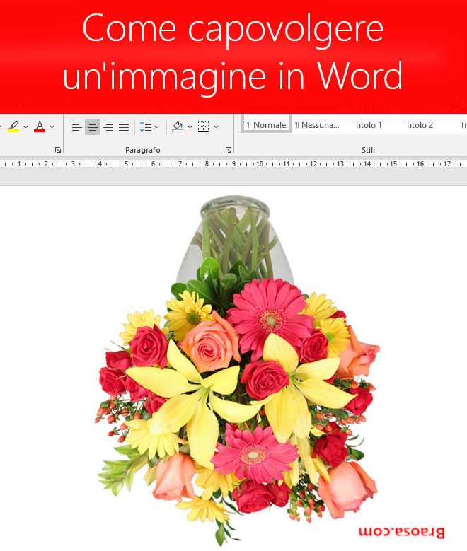Expand the line spacing dropdown arrow
This screenshot has height=551, width=467.
157,127
